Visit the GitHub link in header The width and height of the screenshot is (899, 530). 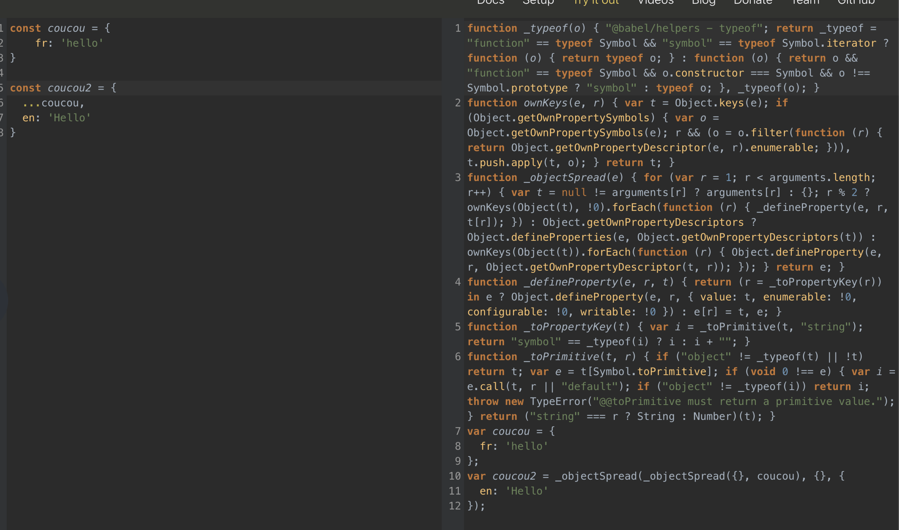[x=856, y=2]
